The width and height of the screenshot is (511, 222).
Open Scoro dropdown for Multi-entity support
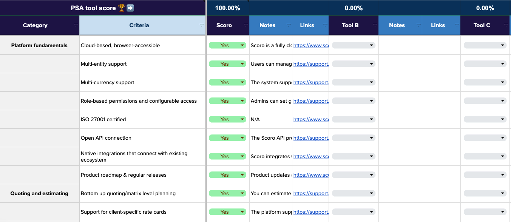tap(227, 64)
